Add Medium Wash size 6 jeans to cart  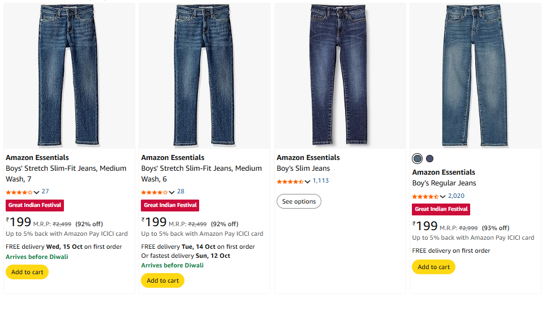162,280
